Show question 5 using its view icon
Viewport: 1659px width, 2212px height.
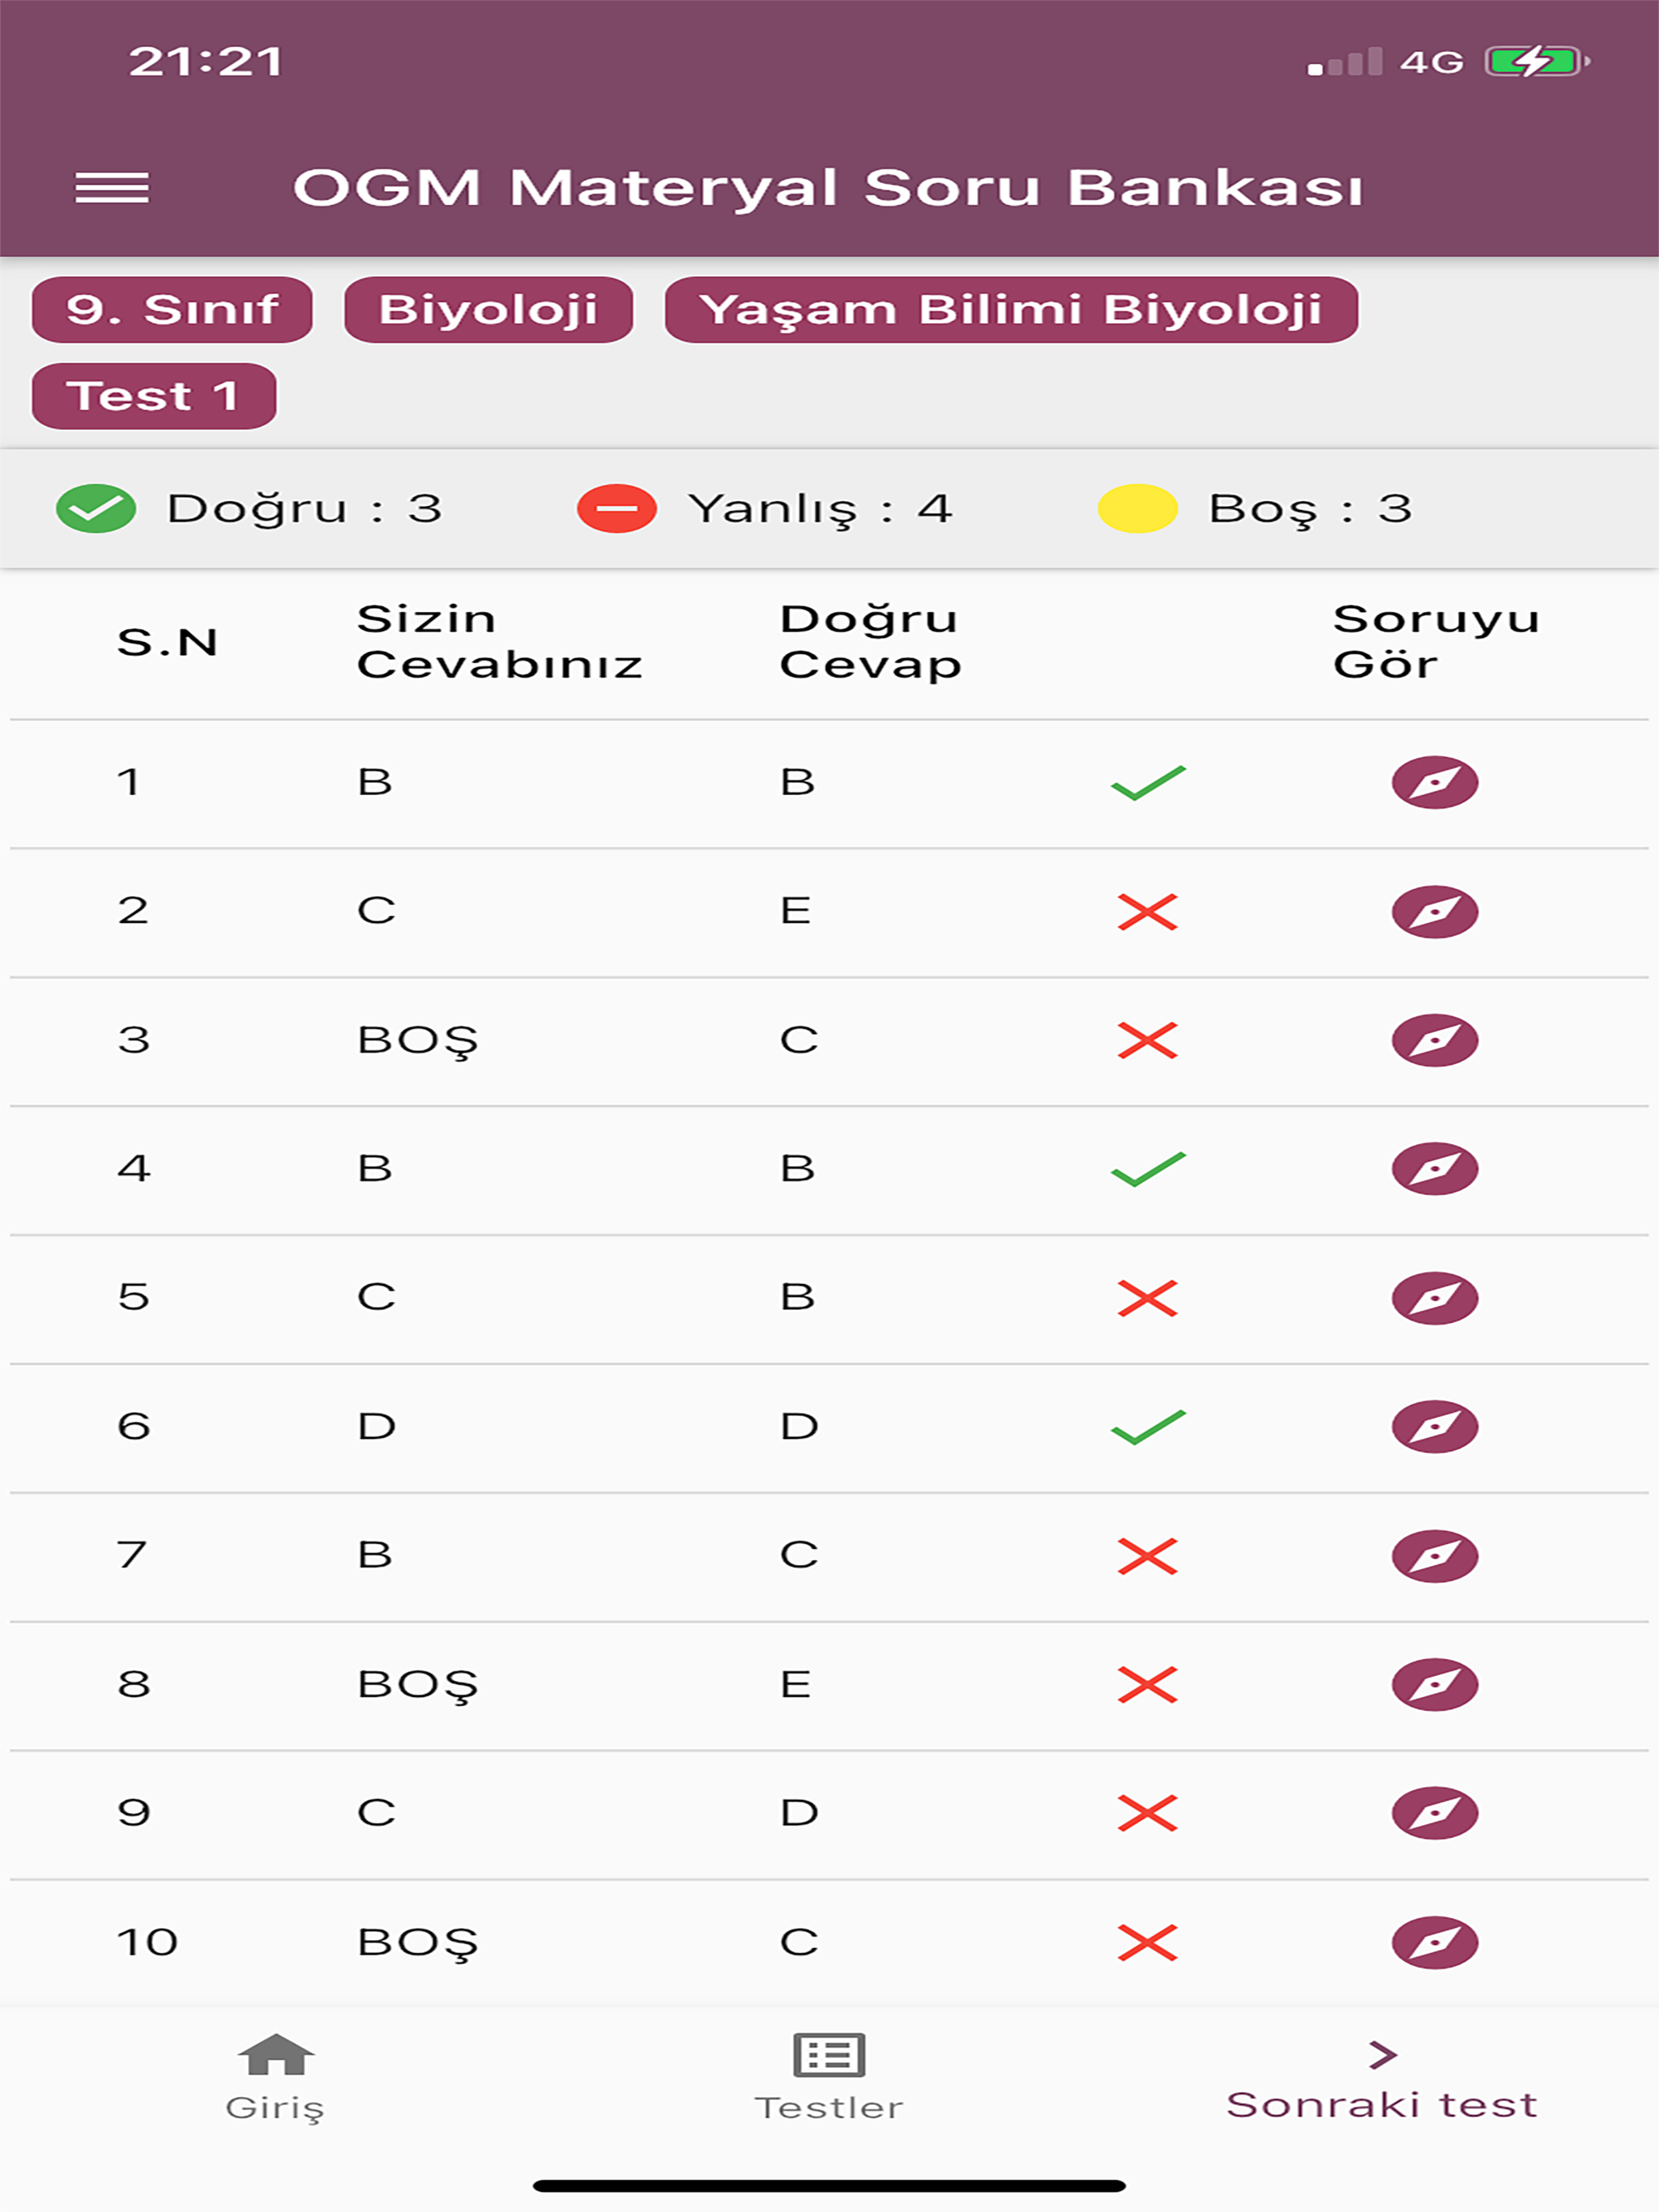point(1435,1297)
